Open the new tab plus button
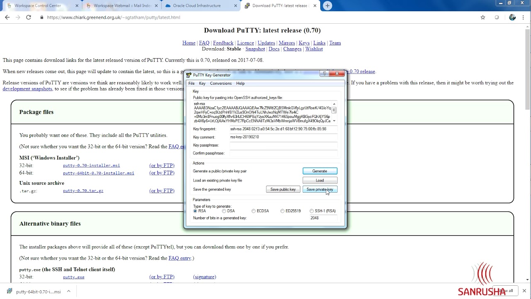The height and width of the screenshot is (299, 531). [327, 6]
